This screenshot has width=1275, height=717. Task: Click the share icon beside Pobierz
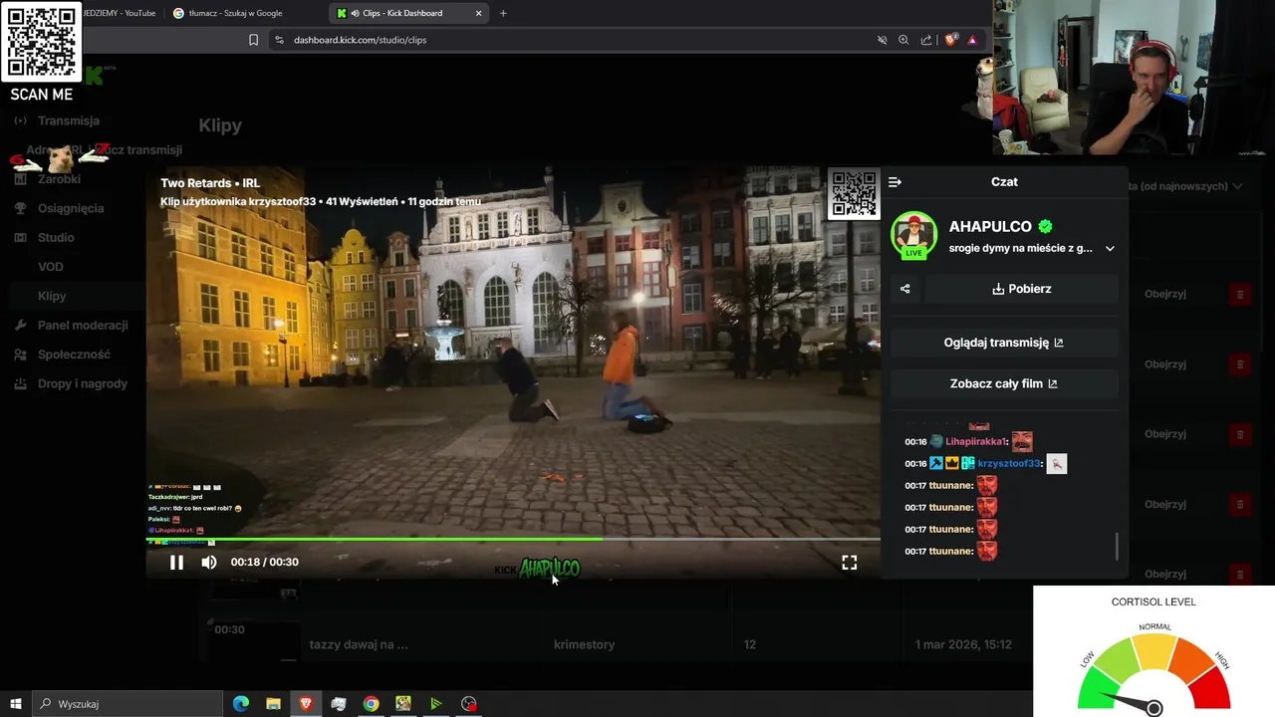tap(904, 289)
